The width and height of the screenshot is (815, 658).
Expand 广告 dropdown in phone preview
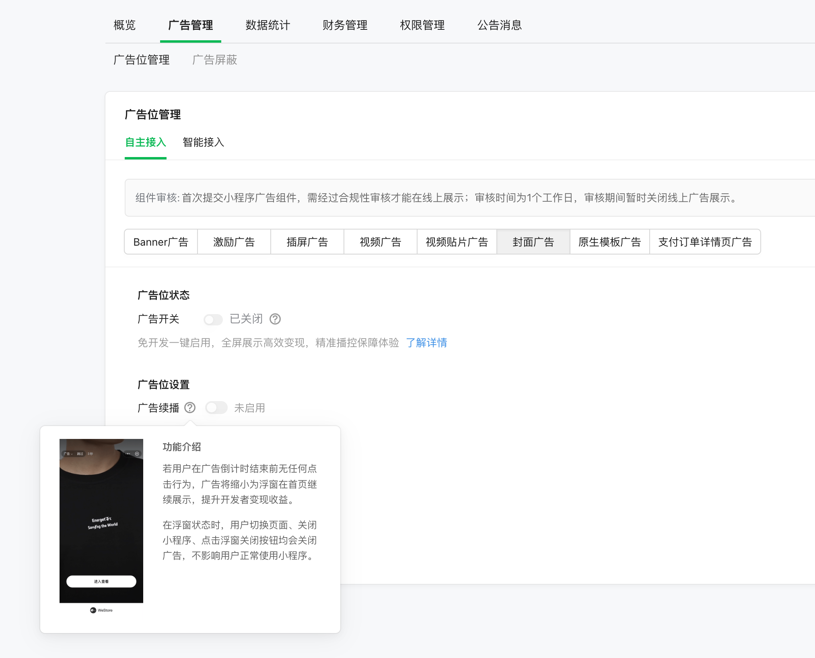68,454
